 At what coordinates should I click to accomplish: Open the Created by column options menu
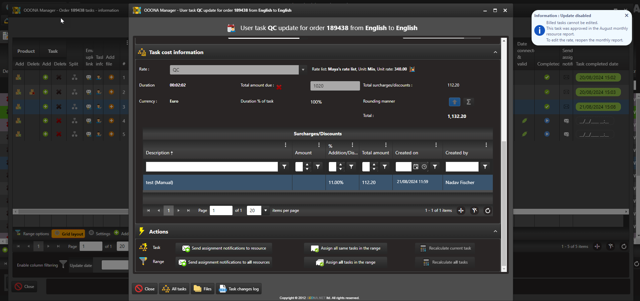click(x=486, y=145)
